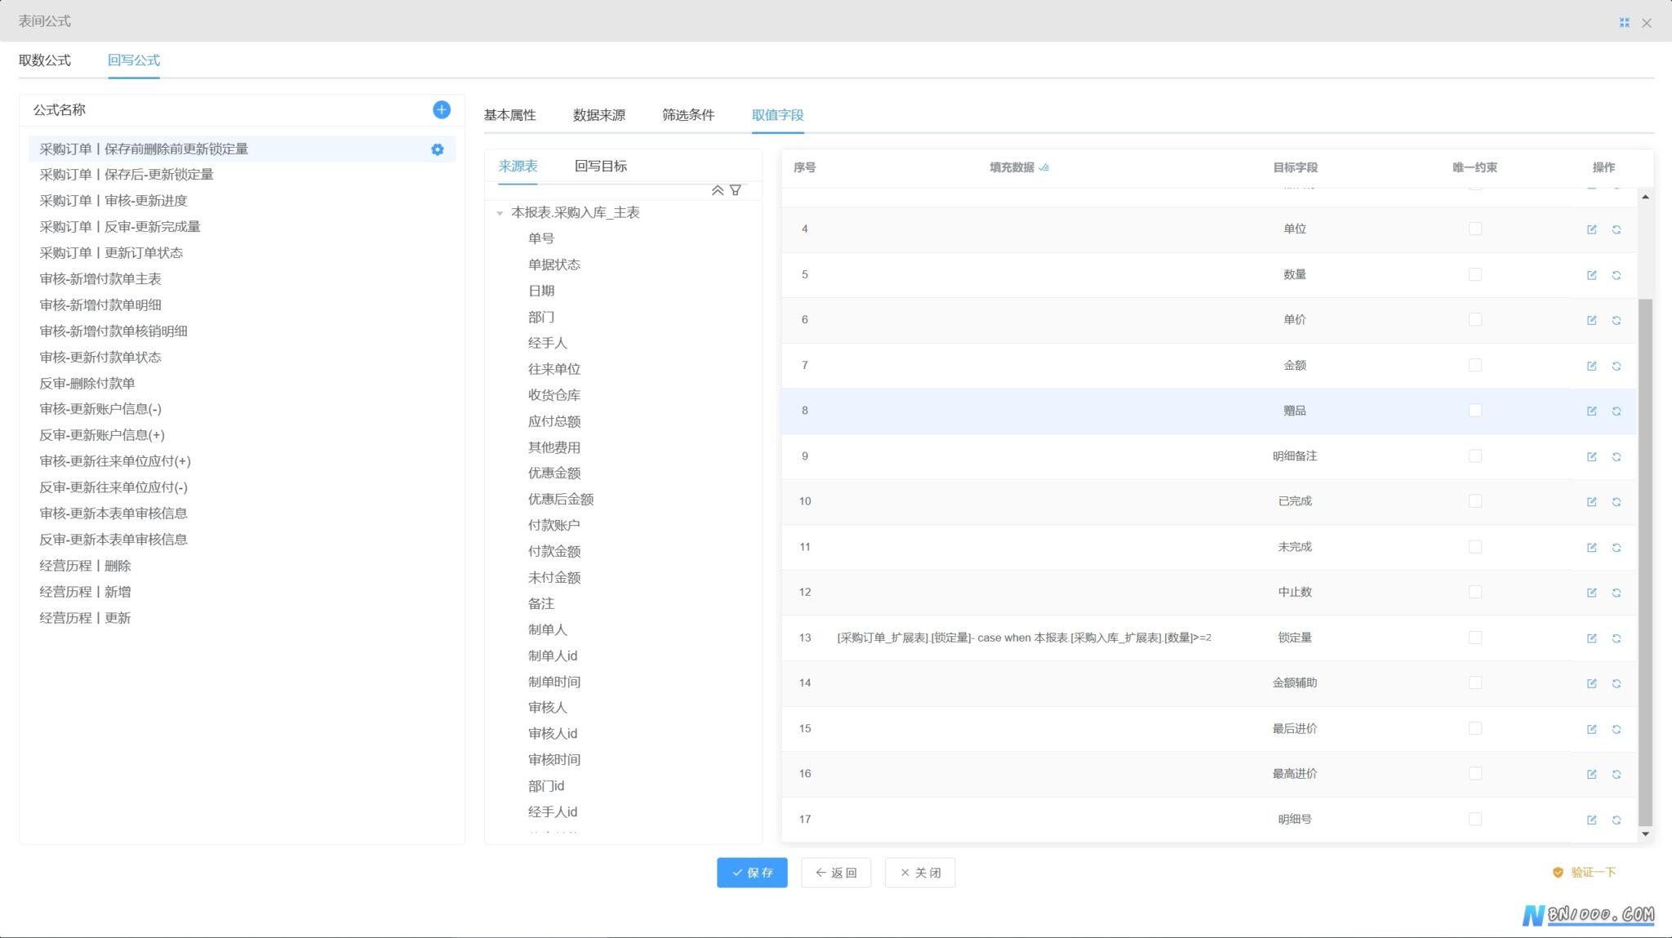The height and width of the screenshot is (938, 1672).
Task: Tick unique constraint checkbox for 单价
Action: tap(1475, 319)
